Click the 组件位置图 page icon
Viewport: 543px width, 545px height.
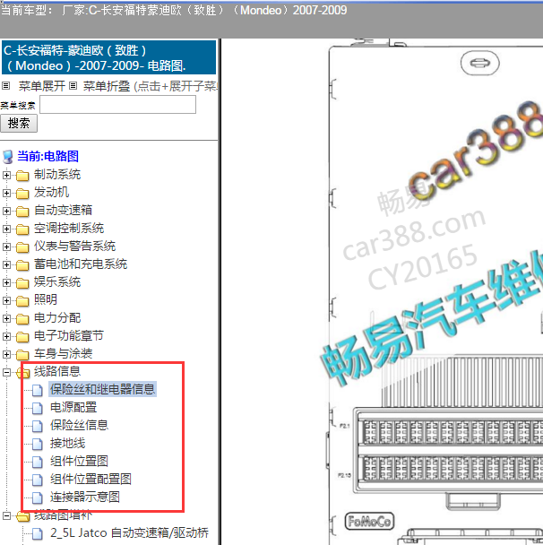[x=38, y=462]
